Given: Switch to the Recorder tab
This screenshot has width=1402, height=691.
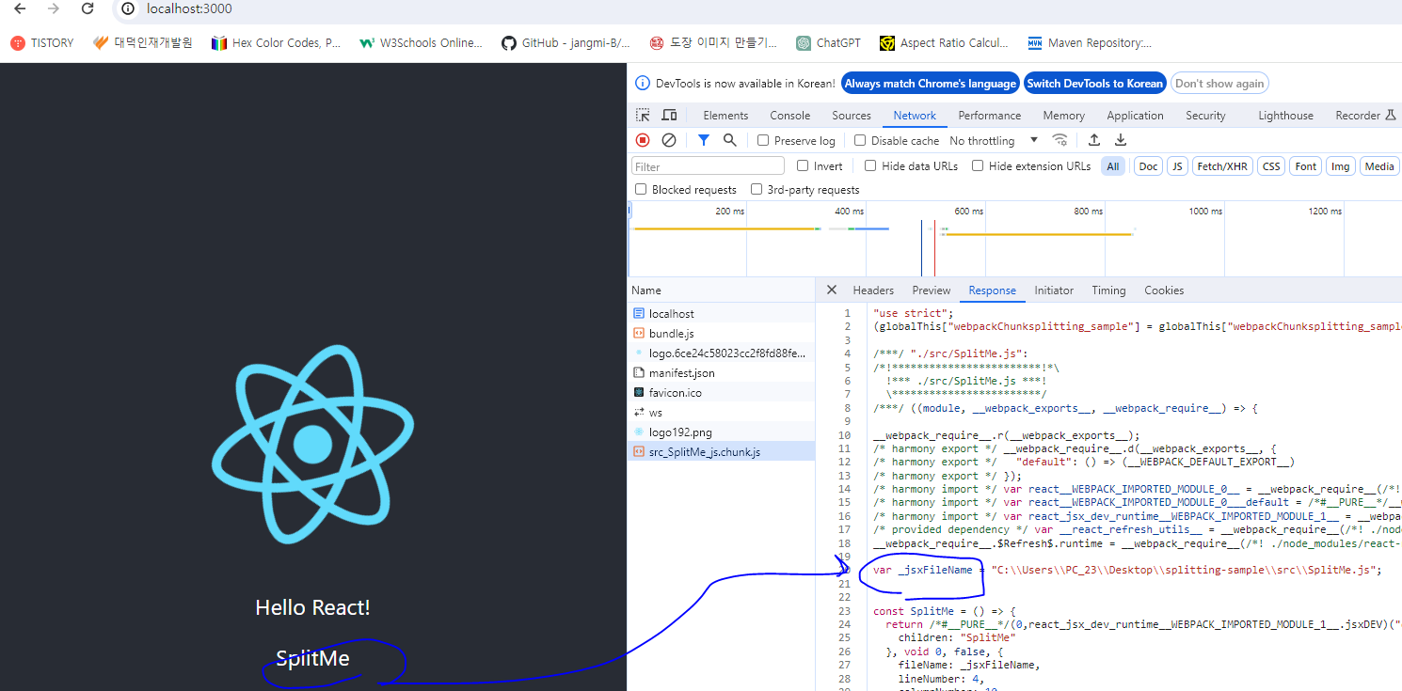Looking at the screenshot, I should [1364, 116].
